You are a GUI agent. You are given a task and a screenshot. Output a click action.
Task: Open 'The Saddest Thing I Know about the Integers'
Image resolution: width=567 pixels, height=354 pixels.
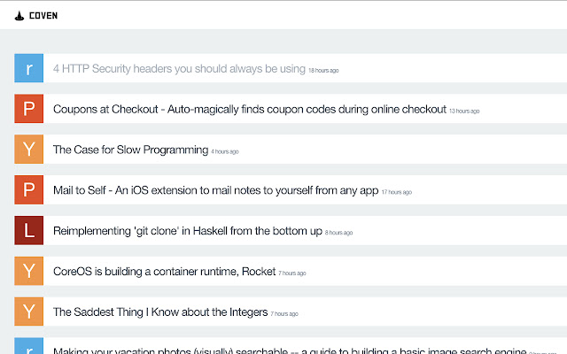tap(160, 312)
